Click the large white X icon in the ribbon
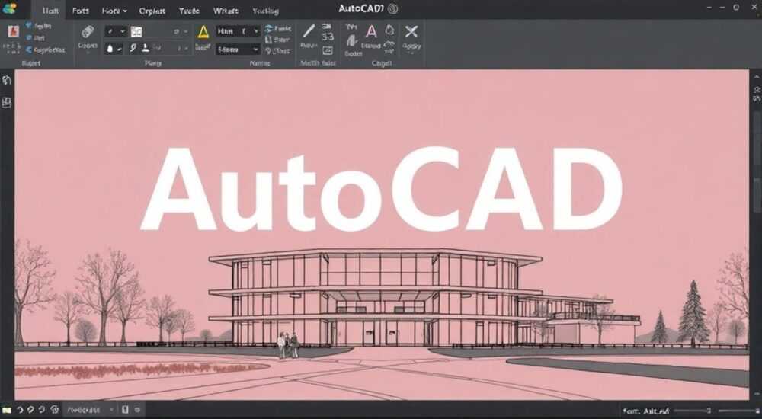Image resolution: width=762 pixels, height=419 pixels. 411,31
